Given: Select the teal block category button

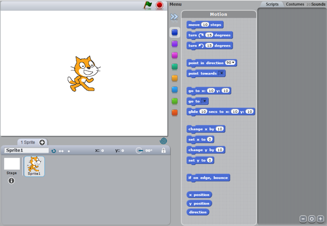Looking at the screenshot, I should click(174, 67).
